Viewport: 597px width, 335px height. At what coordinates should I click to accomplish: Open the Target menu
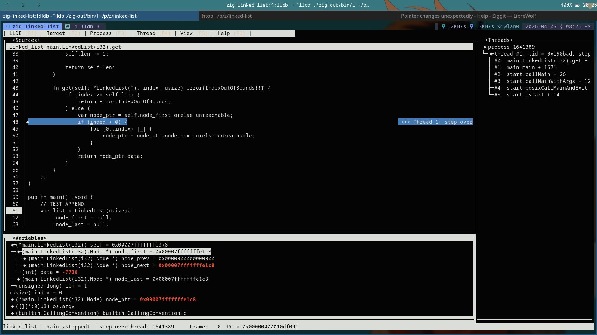click(x=56, y=33)
